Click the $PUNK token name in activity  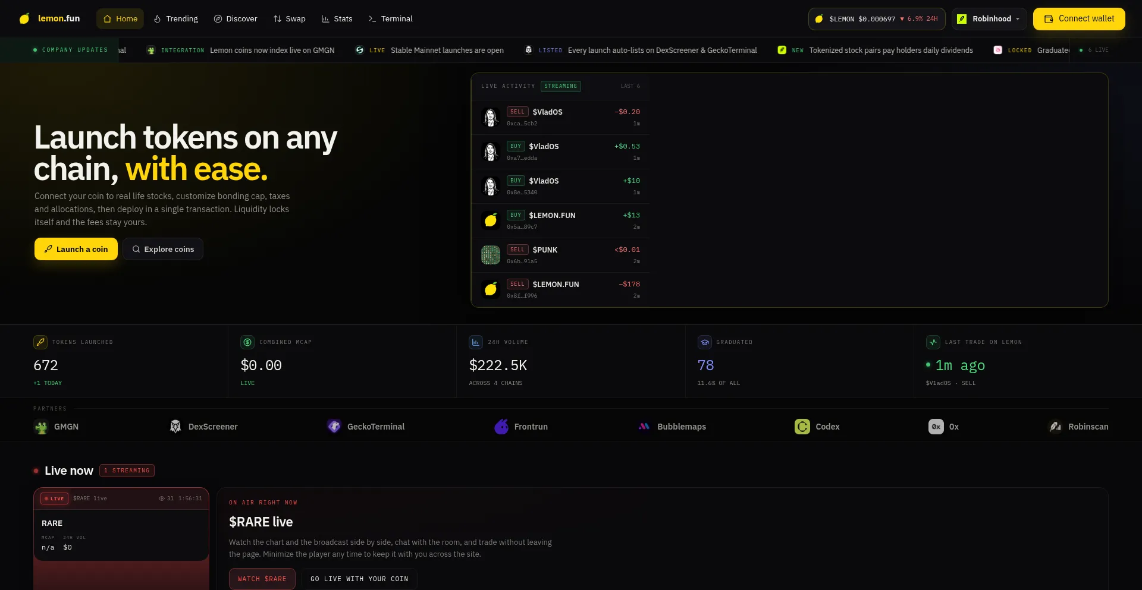(545, 250)
